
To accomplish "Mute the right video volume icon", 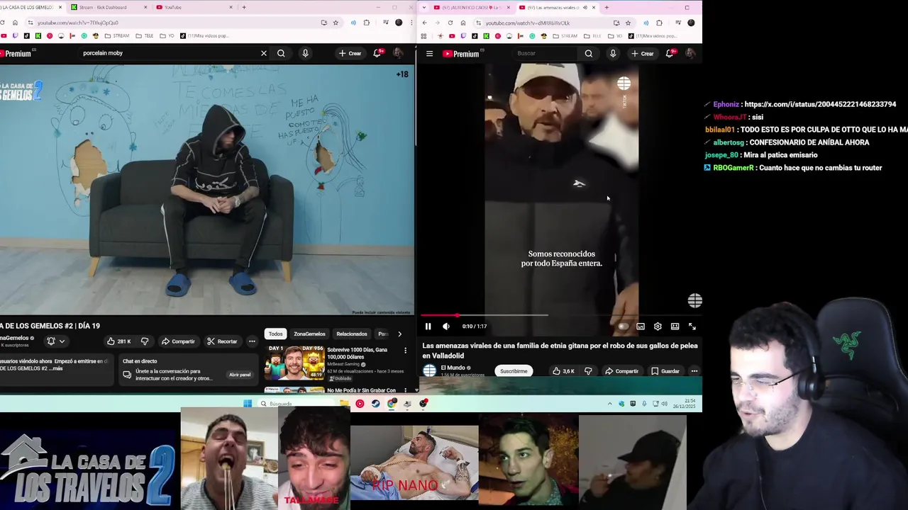I will point(446,327).
